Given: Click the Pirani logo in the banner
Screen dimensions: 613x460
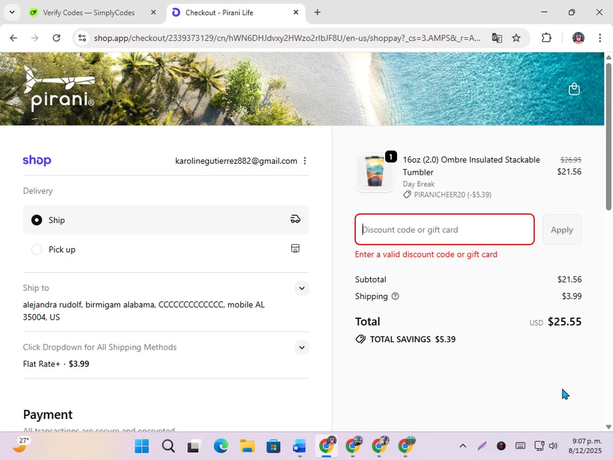Looking at the screenshot, I should pyautogui.click(x=59, y=89).
